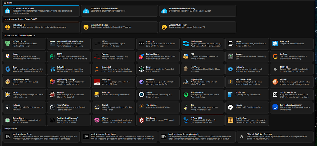Open the ZeroTier One add-on card

[x=247, y=120]
